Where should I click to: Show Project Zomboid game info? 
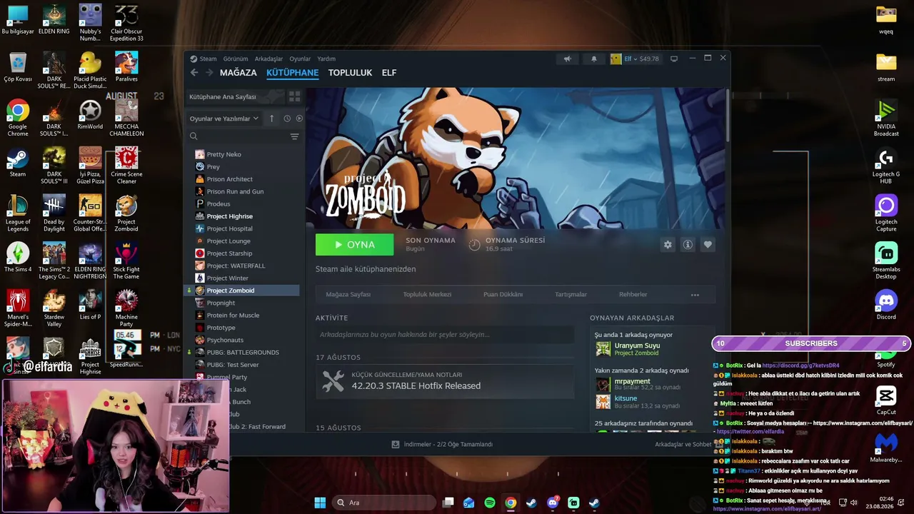coord(688,245)
